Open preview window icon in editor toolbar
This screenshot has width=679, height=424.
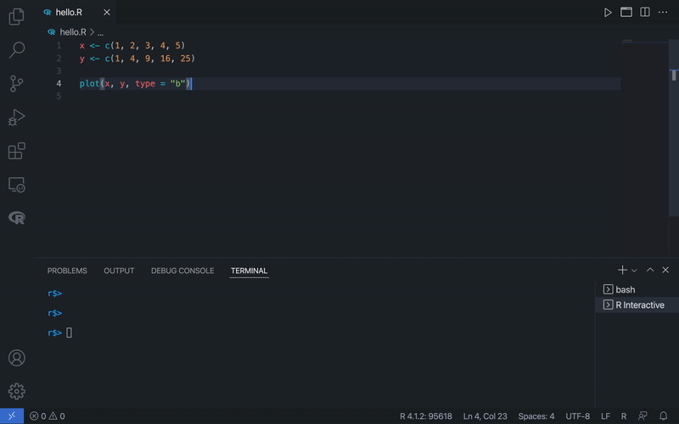coord(626,12)
